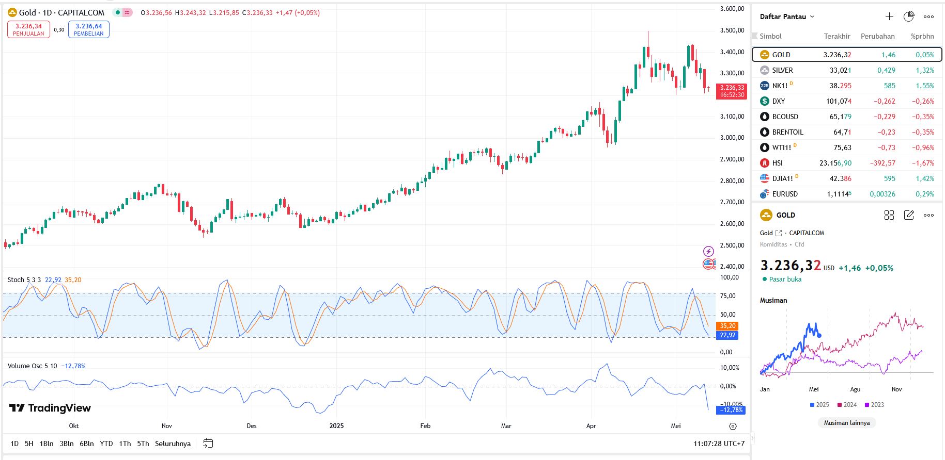Click the add symbol plus icon in watchlist

coord(889,17)
